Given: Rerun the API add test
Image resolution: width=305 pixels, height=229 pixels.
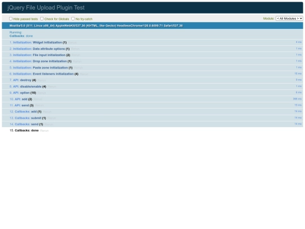Looking at the screenshot, I should pyautogui.click(x=38, y=100).
